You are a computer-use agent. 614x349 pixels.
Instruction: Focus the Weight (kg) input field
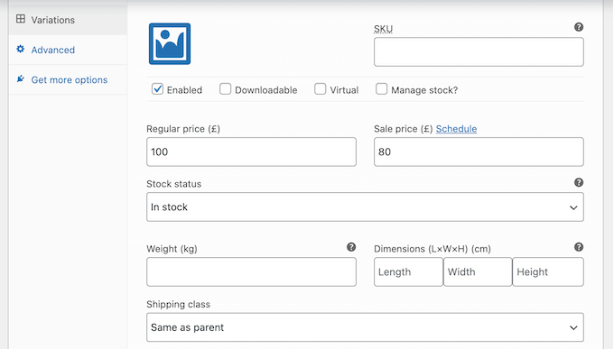(251, 272)
